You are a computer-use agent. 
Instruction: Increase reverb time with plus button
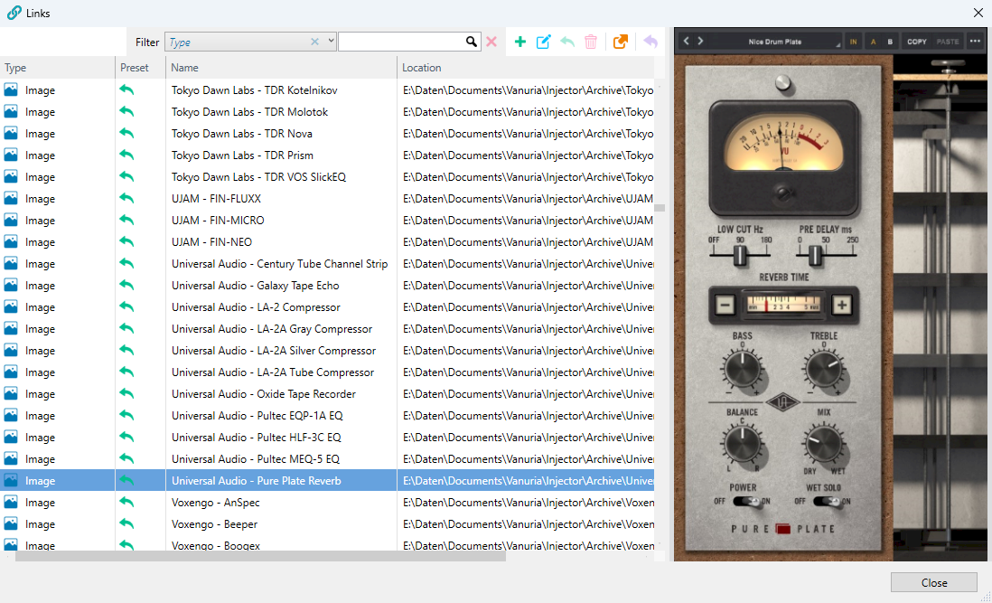(x=841, y=305)
